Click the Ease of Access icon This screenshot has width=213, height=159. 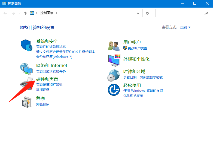point(114,90)
